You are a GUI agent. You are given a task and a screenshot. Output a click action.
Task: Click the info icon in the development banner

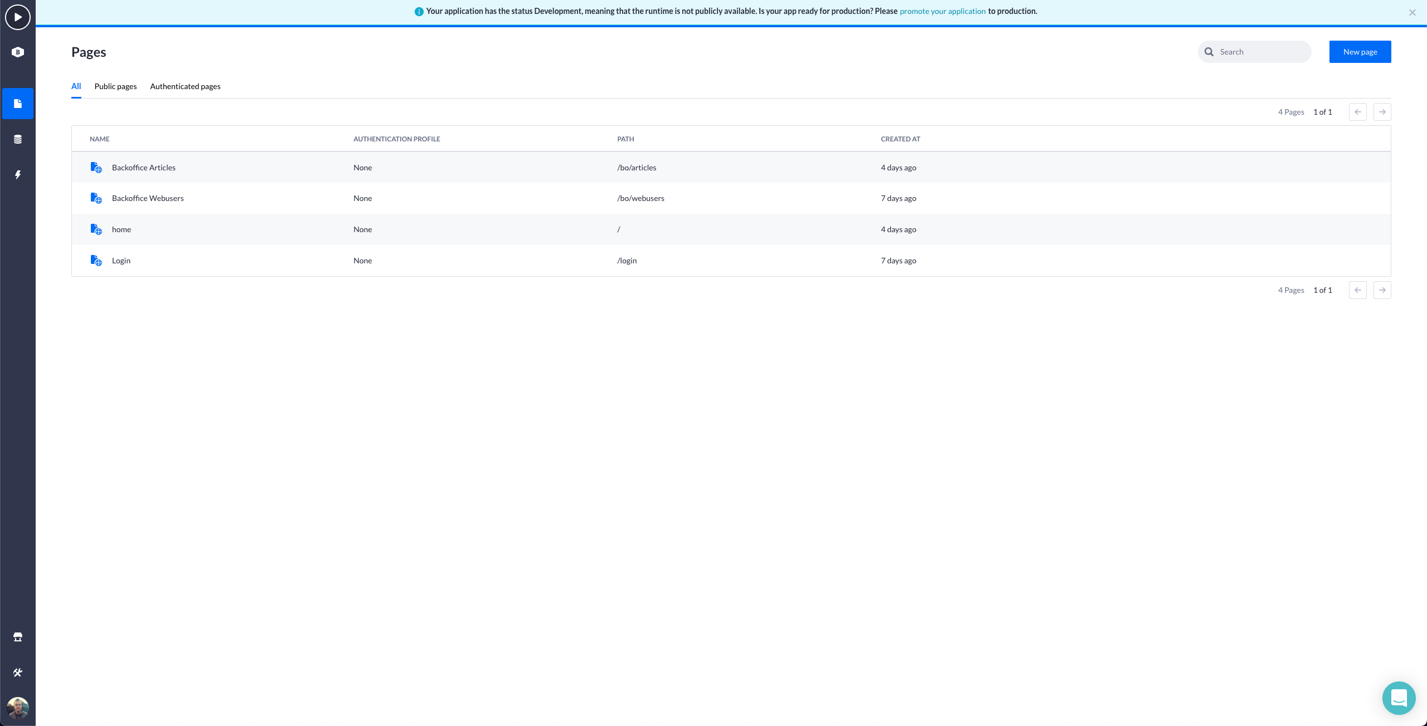419,11
